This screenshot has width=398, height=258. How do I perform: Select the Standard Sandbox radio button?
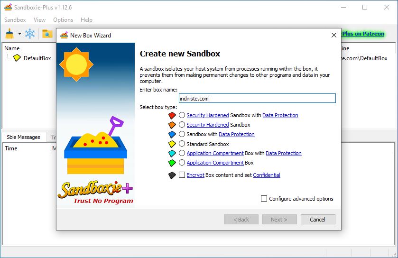pyautogui.click(x=182, y=144)
